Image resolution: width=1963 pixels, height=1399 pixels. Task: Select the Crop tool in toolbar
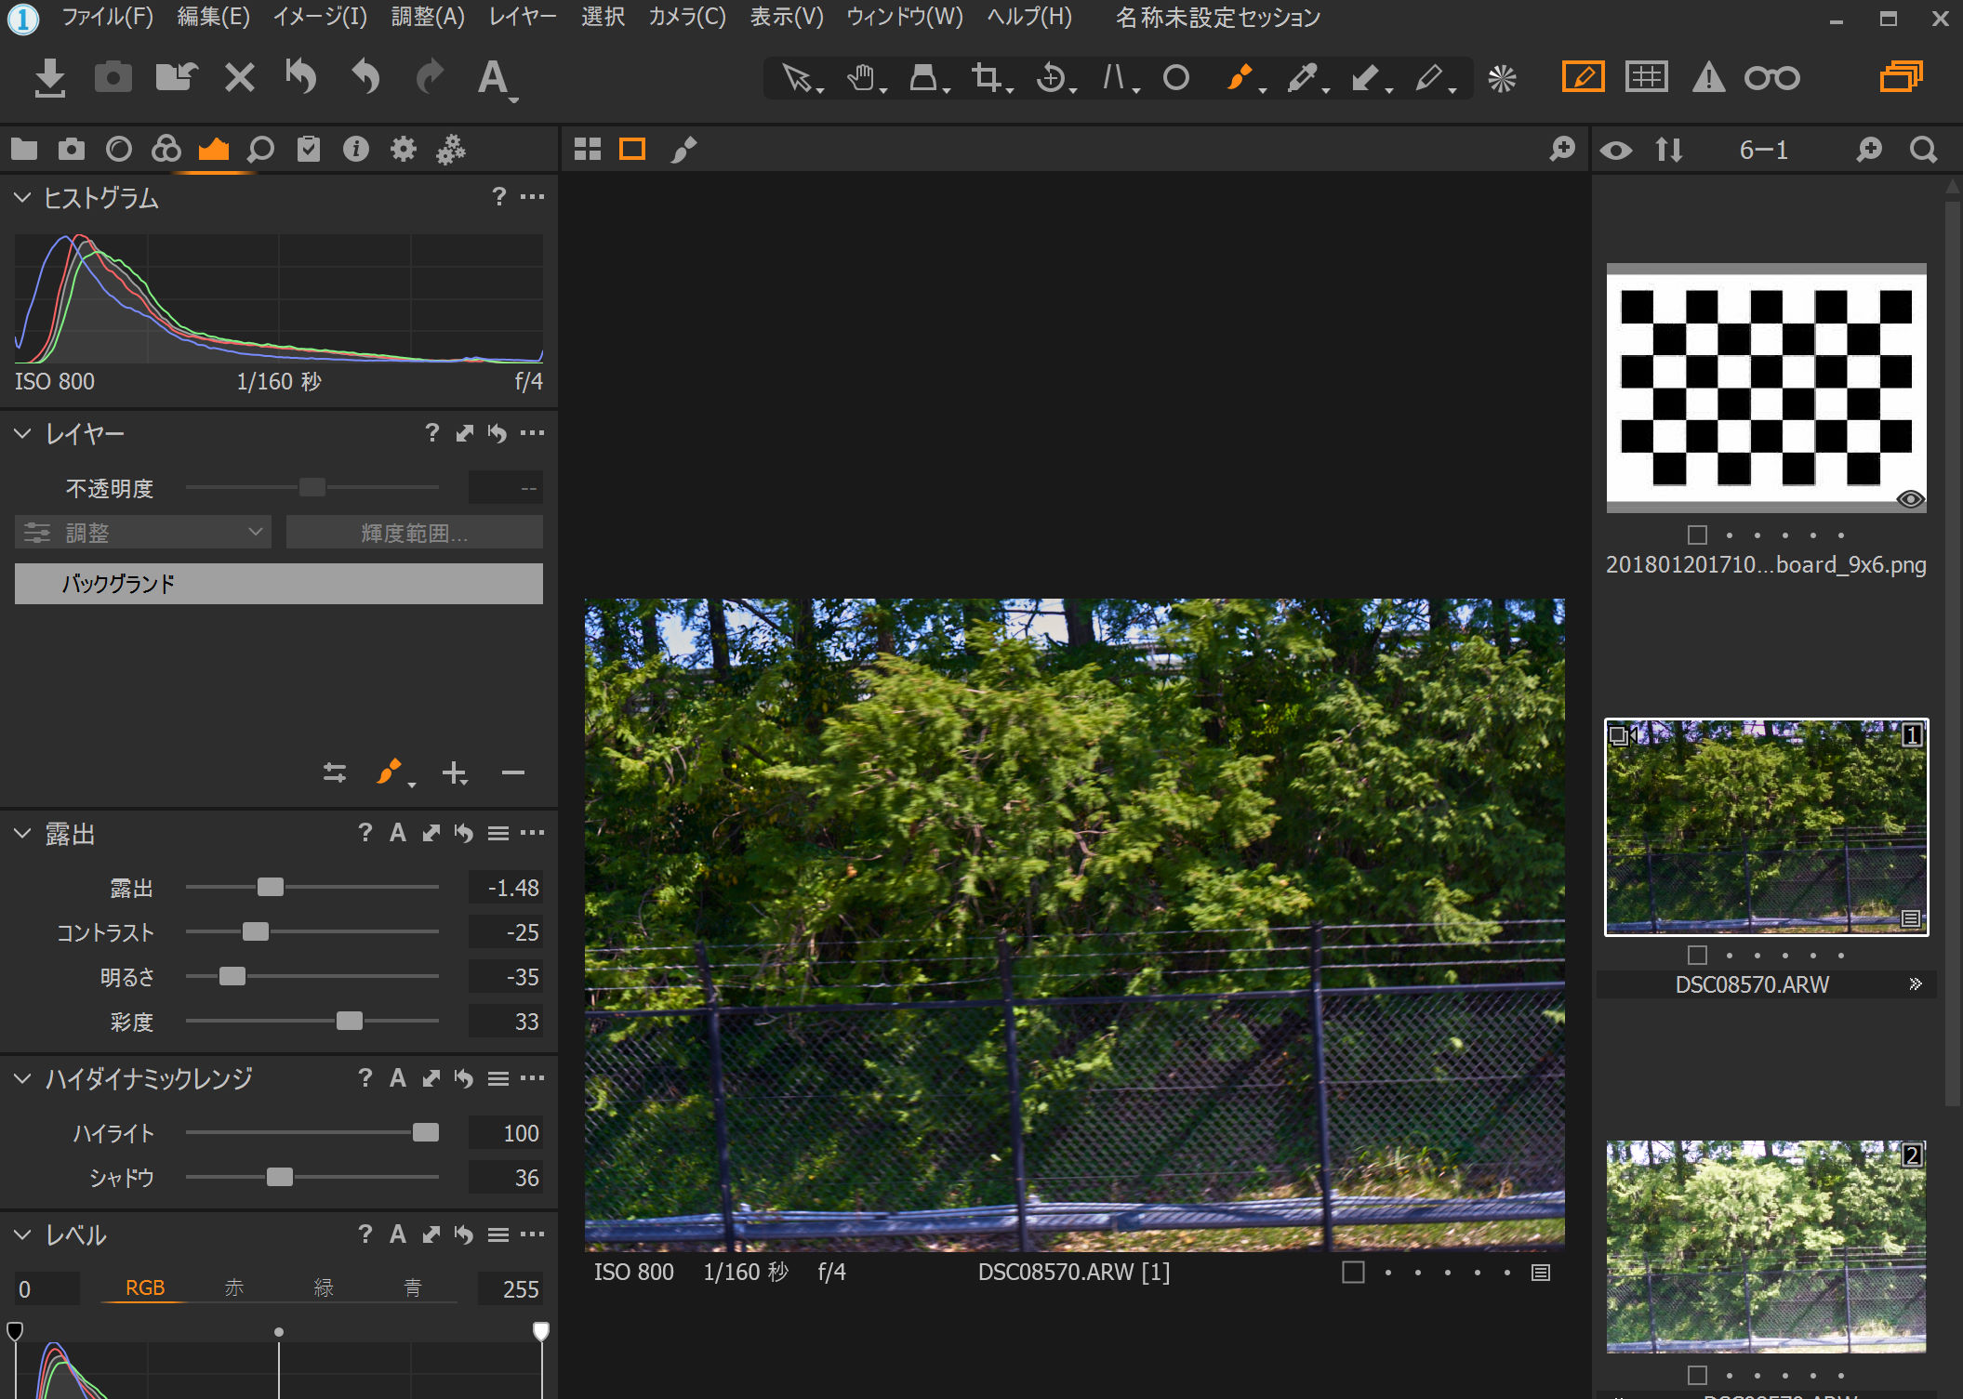click(986, 78)
